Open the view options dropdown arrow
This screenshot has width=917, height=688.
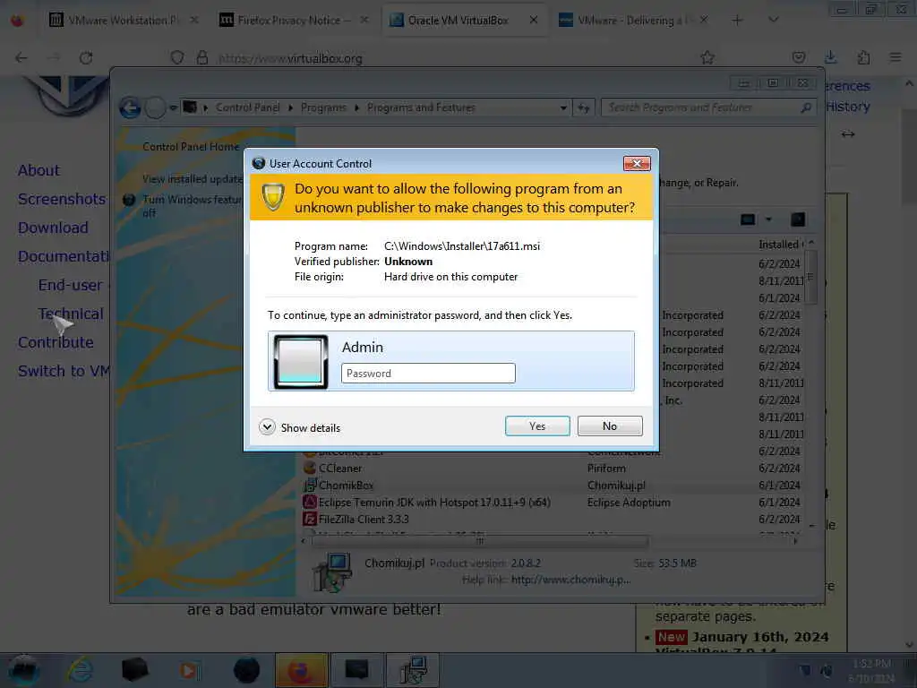pyautogui.click(x=768, y=220)
